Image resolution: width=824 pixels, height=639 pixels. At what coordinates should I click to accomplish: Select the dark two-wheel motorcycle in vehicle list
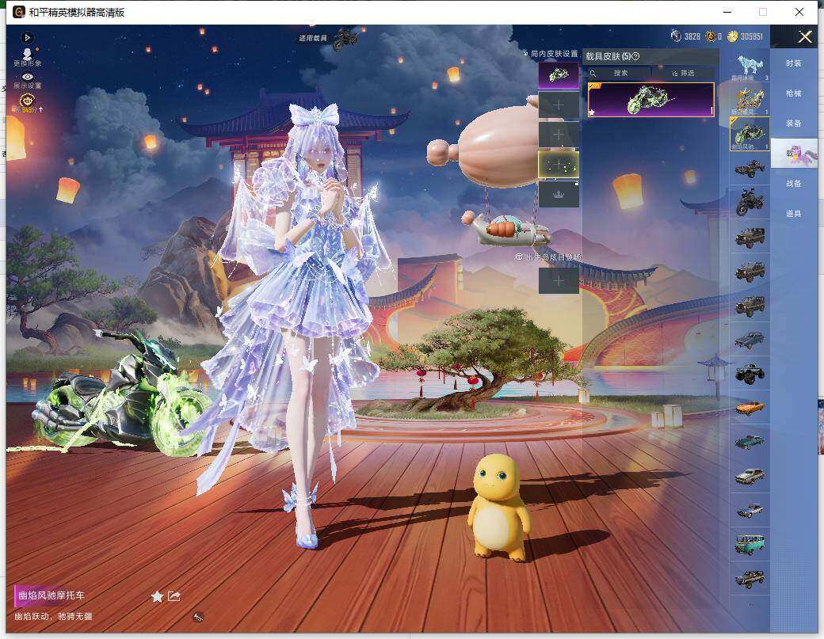click(x=750, y=202)
